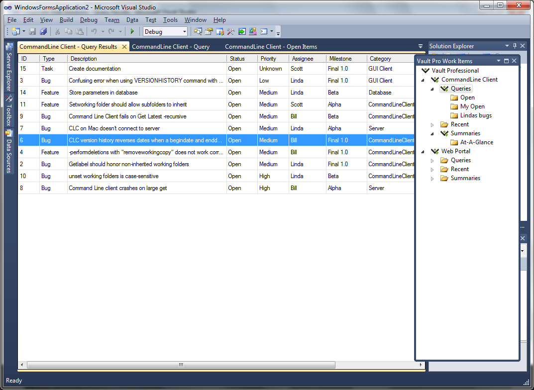
Task: Open the Toolbox via the wrench-and-hammer toolbar icon
Action: [231, 31]
